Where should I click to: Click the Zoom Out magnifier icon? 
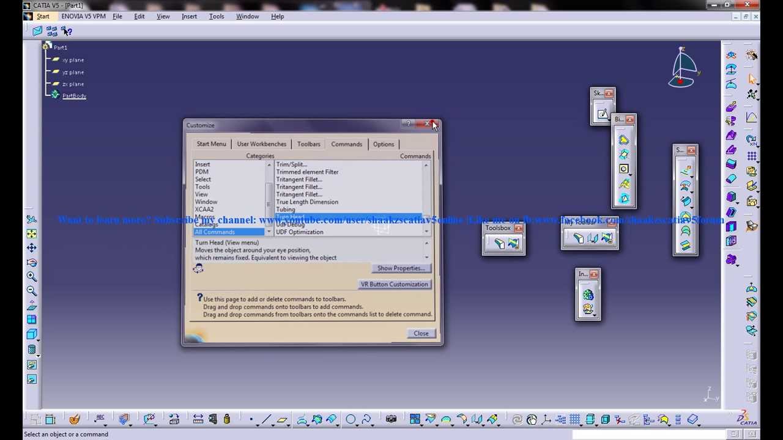(x=31, y=291)
